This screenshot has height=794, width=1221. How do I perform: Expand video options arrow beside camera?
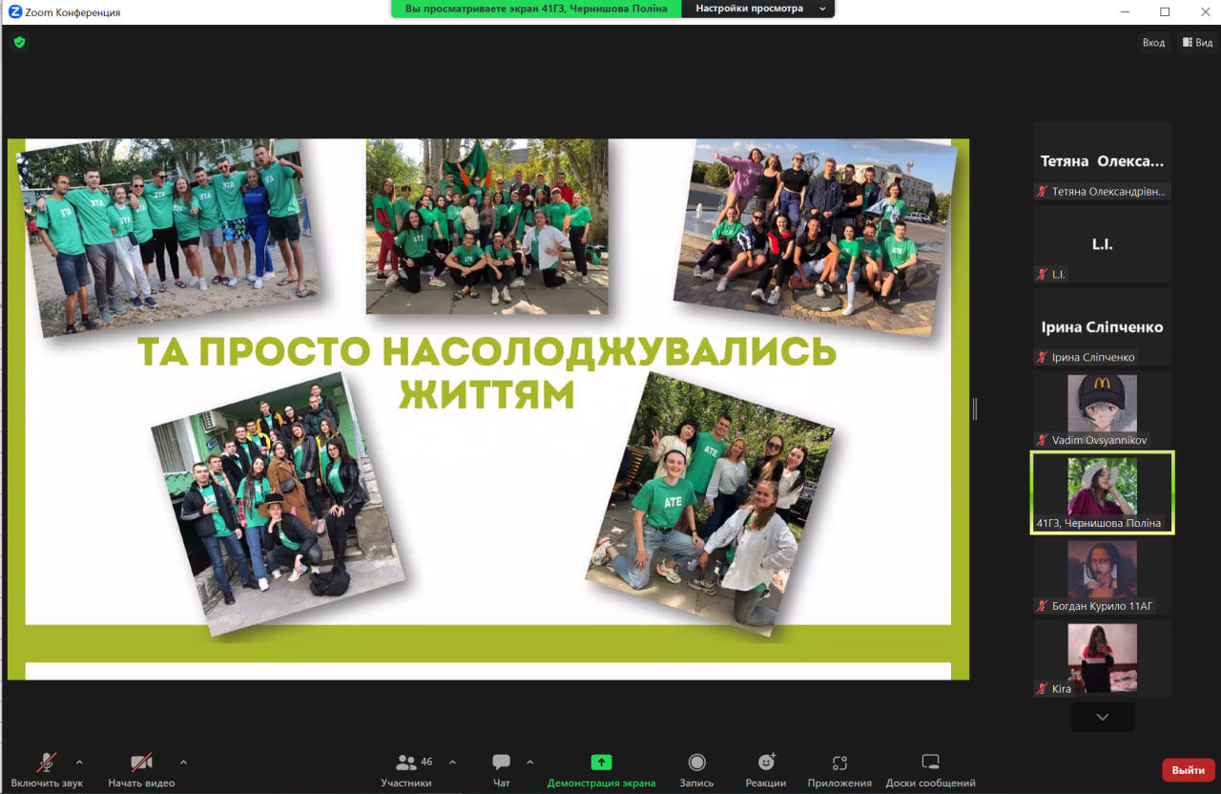(183, 762)
